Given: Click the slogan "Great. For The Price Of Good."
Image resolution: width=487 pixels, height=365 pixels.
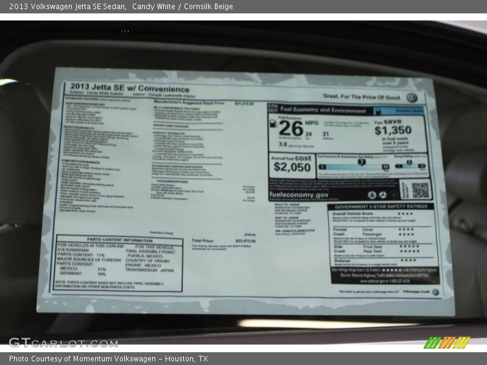Looking at the screenshot, I should coord(362,97).
